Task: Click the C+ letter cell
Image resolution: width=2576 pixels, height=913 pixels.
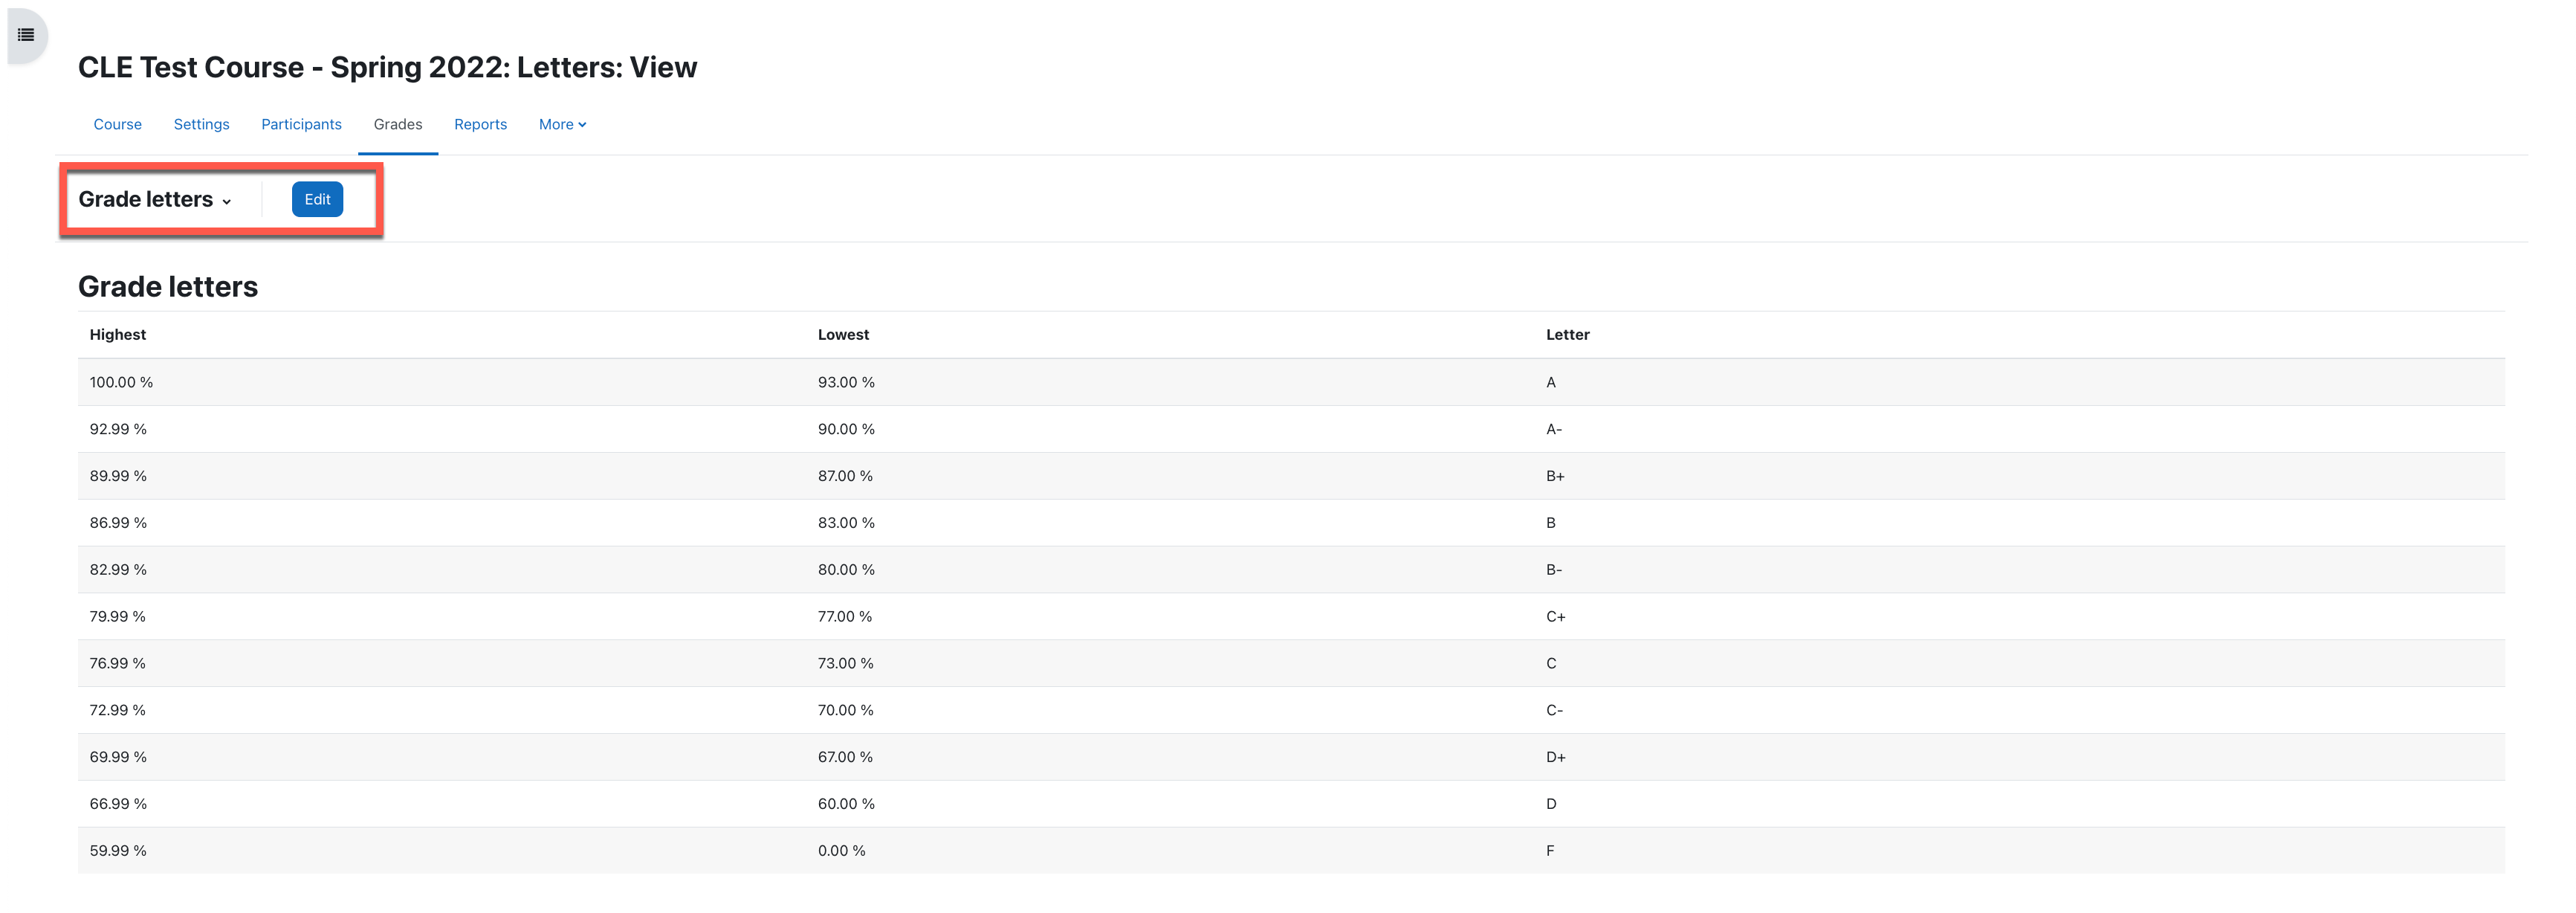Action: click(1556, 617)
